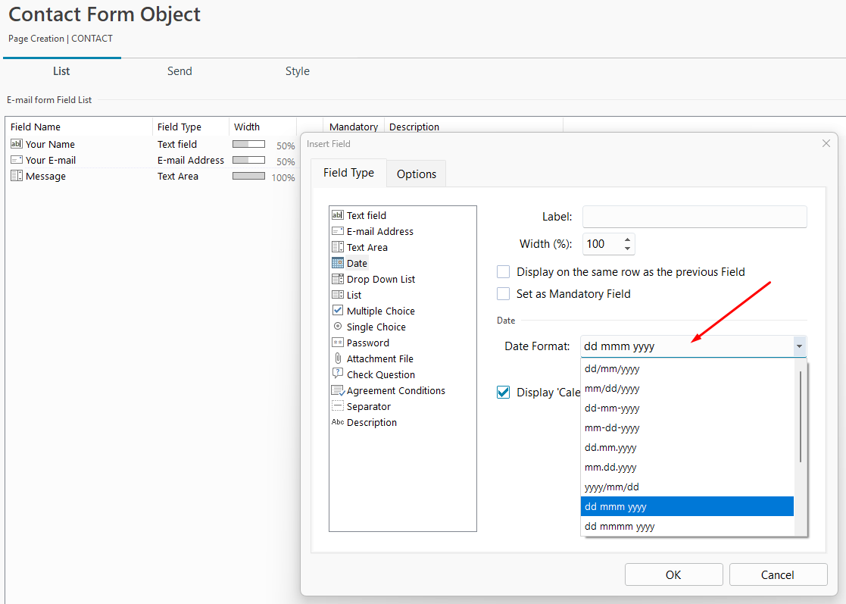Select the mm-dd-yyyy format option
Screen dimensions: 846x604
(687, 428)
